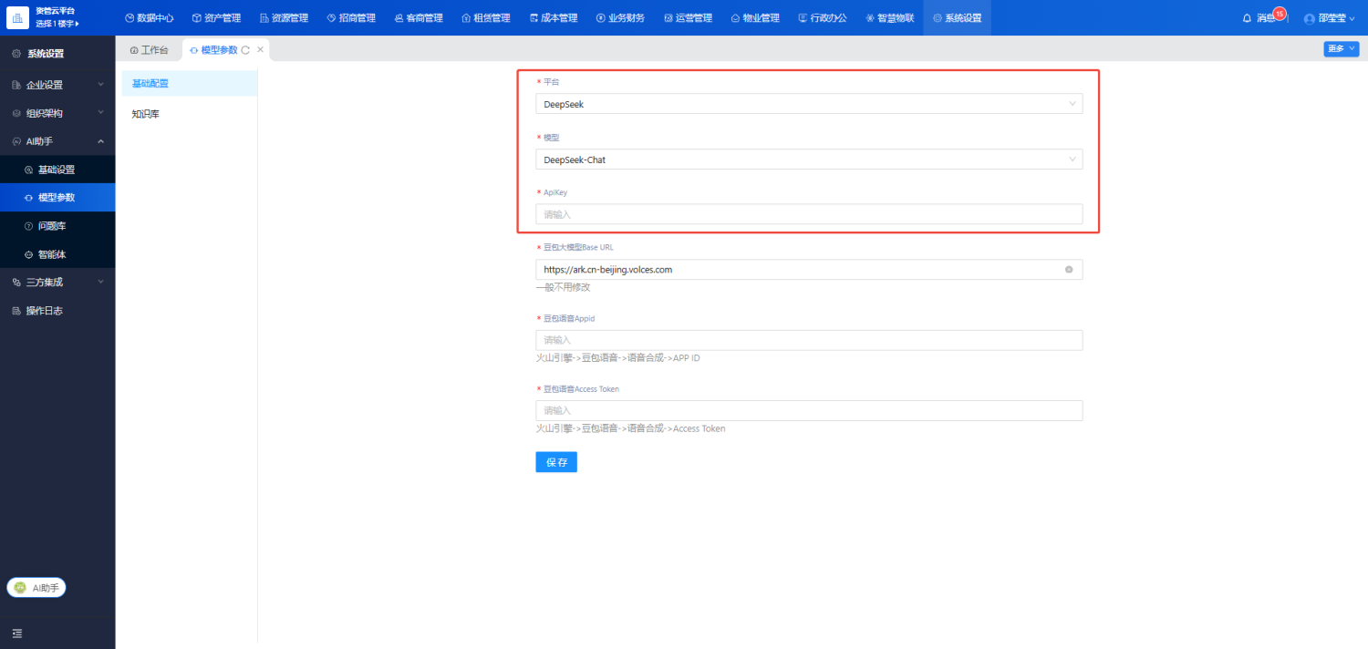This screenshot has width=1368, height=649.
Task: Expand the 模型 DeepSeek-Chat dropdown
Action: tap(809, 160)
